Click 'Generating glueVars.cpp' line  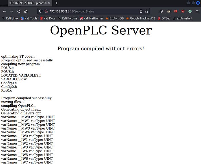[x=21, y=113]
